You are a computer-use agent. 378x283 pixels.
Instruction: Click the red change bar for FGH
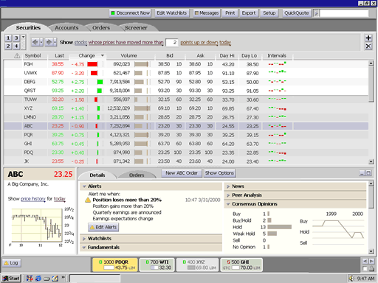coord(92,64)
